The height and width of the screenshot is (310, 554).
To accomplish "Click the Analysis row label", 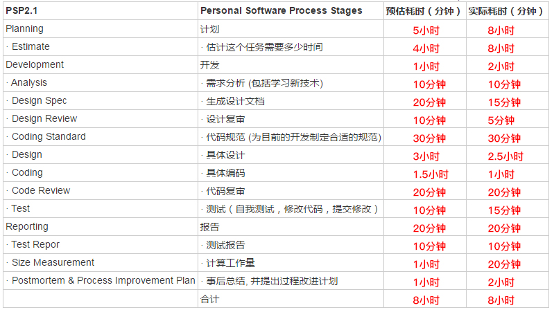I will click(x=29, y=83).
